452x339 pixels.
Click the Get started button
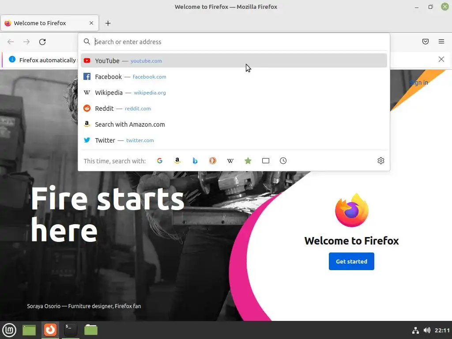(351, 261)
